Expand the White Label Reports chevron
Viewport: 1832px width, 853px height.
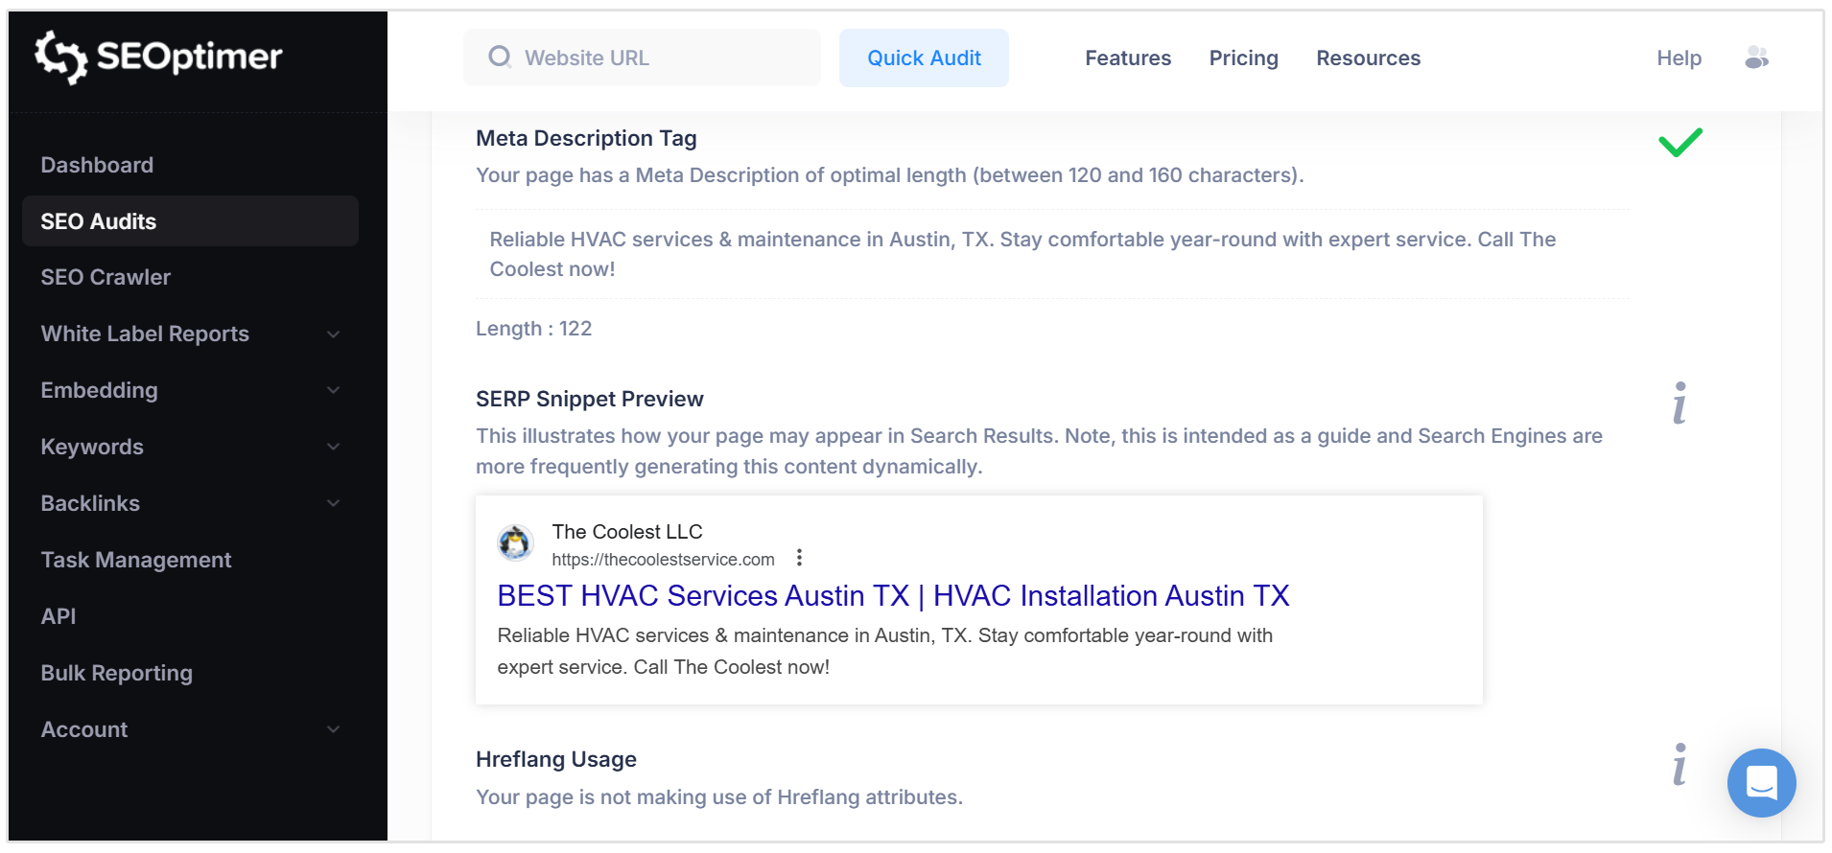point(333,334)
